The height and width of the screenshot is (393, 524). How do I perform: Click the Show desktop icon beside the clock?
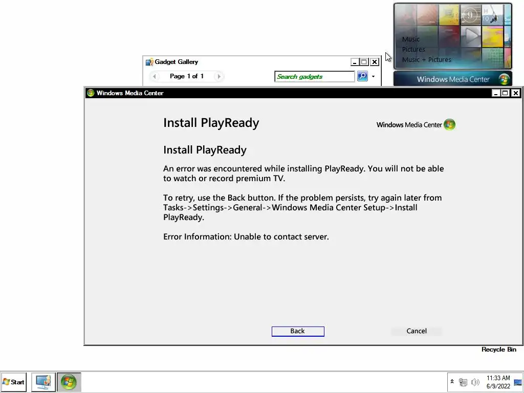pyautogui.click(x=518, y=382)
